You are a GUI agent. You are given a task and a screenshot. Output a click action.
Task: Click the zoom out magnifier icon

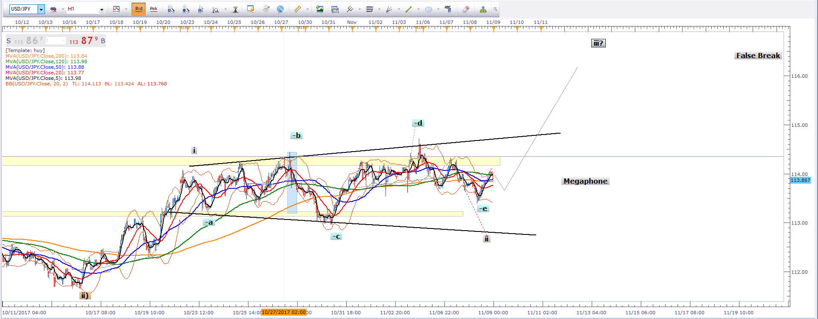[186, 9]
